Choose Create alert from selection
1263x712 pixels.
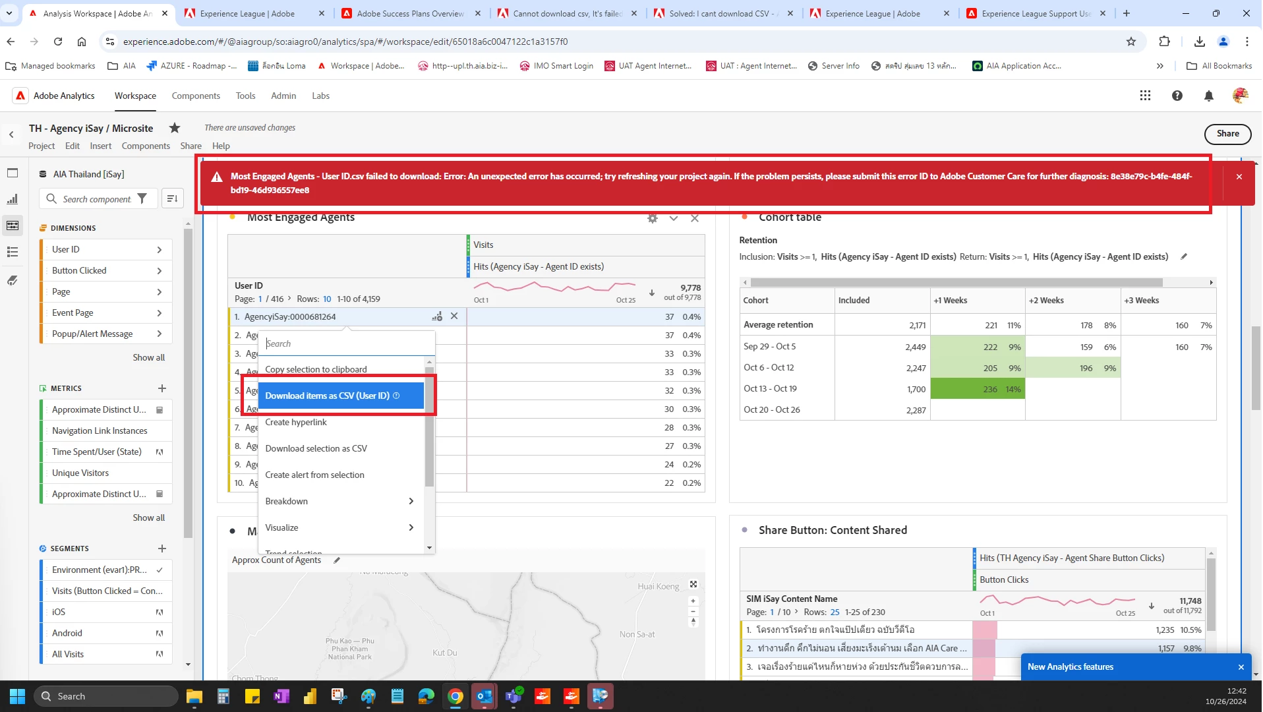pyautogui.click(x=340, y=475)
